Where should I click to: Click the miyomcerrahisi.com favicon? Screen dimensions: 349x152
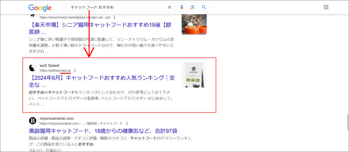pyautogui.click(x=33, y=121)
